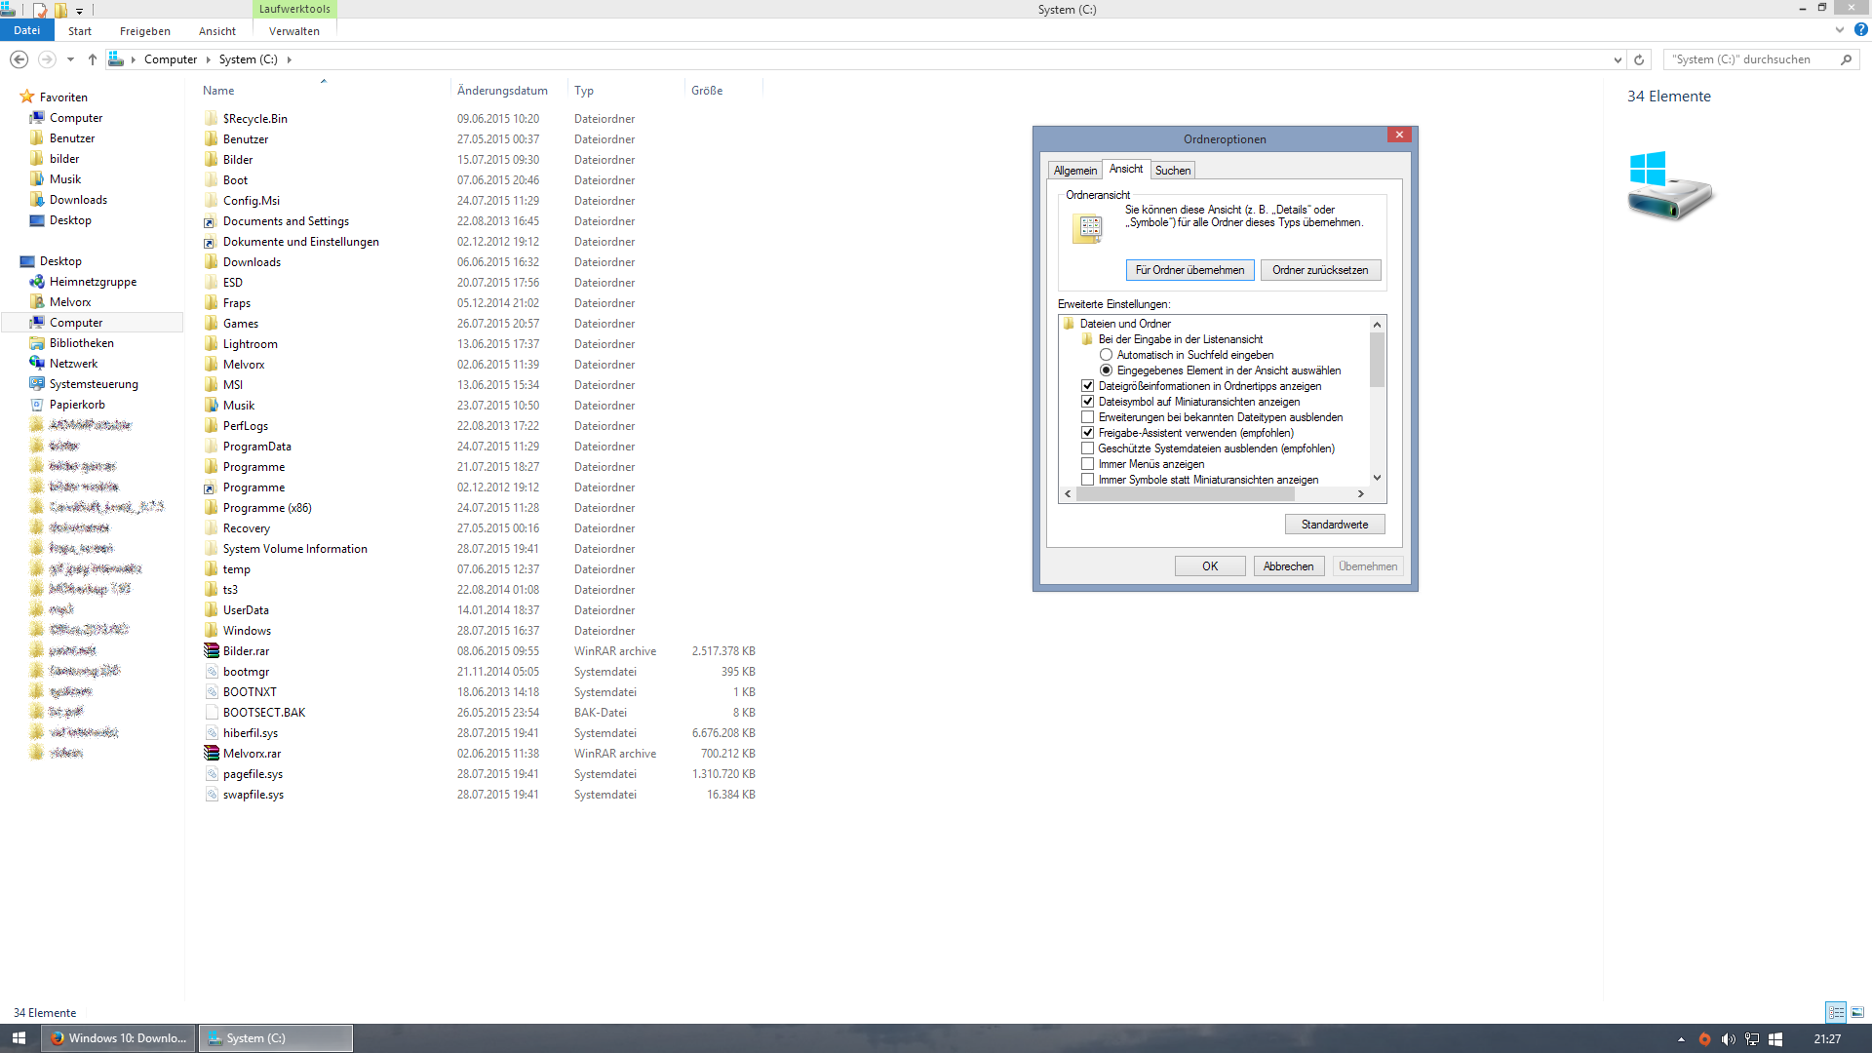
Task: Click the refresh icon beside the address bar
Action: pyautogui.click(x=1639, y=59)
